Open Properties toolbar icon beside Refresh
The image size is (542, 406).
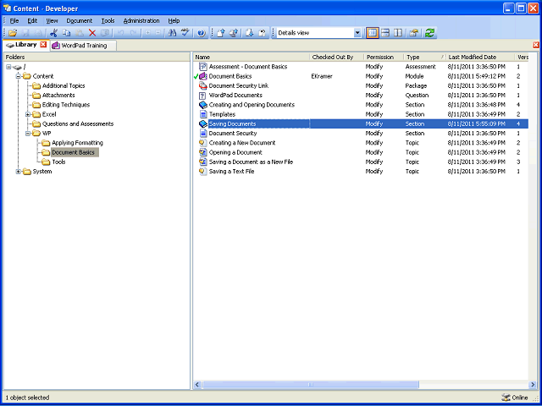click(x=414, y=33)
